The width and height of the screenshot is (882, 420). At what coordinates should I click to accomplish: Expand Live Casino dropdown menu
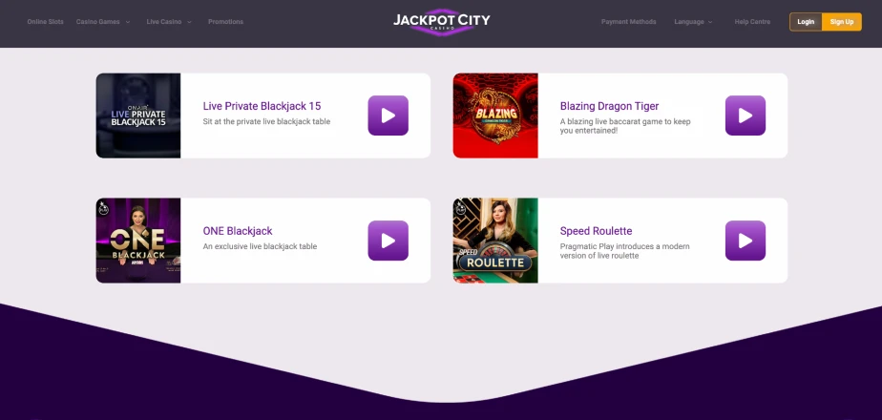(169, 22)
